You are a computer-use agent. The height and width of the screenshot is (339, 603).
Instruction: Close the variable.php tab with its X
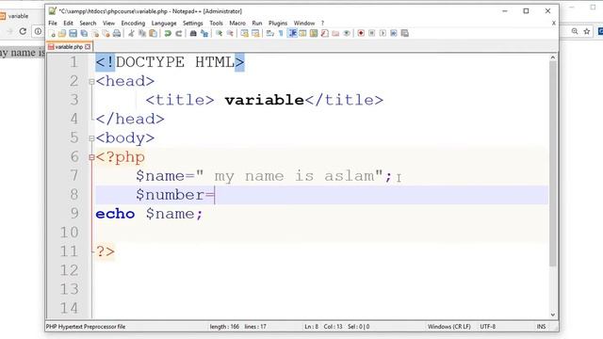pos(88,46)
